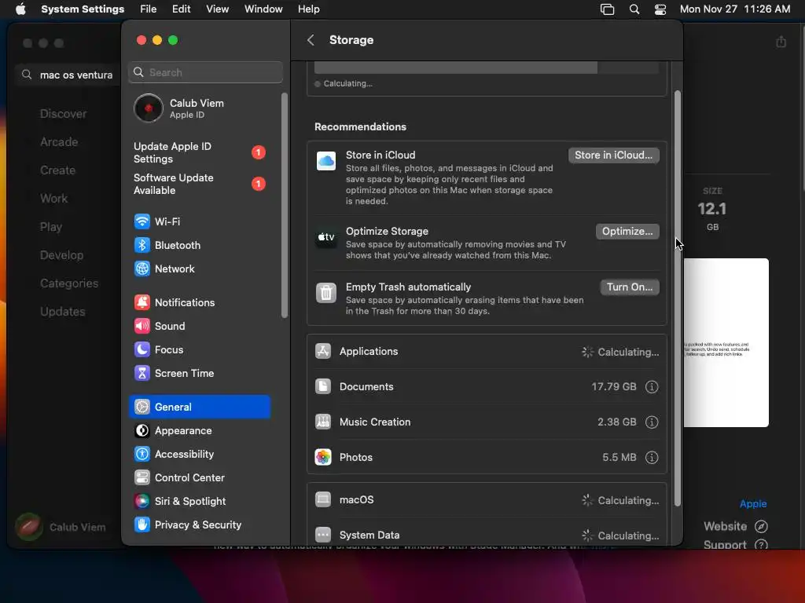Select Sound in the sidebar
Image resolution: width=805 pixels, height=603 pixels.
pyautogui.click(x=199, y=326)
